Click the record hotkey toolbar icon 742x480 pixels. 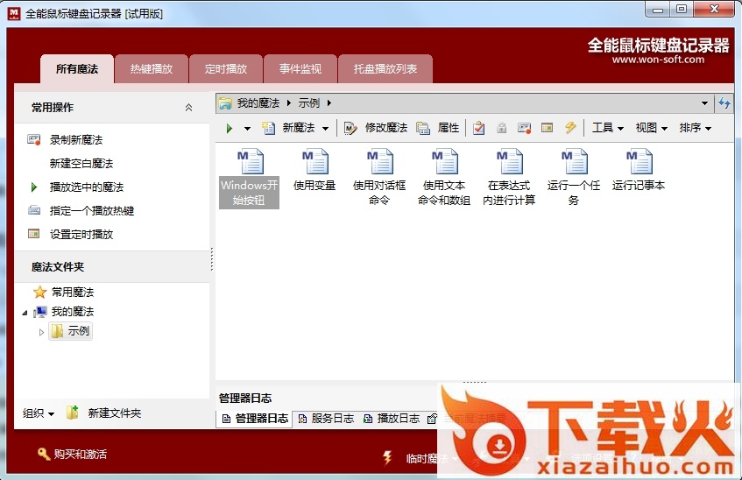[525, 128]
